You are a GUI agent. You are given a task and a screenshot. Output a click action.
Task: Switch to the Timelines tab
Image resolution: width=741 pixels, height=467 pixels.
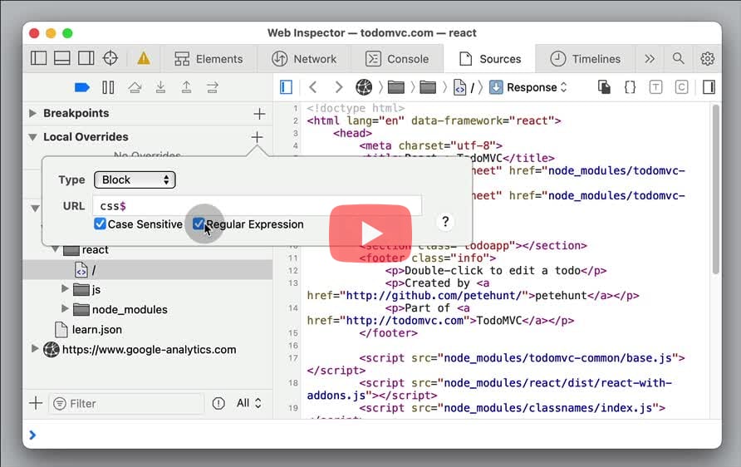pyautogui.click(x=586, y=59)
